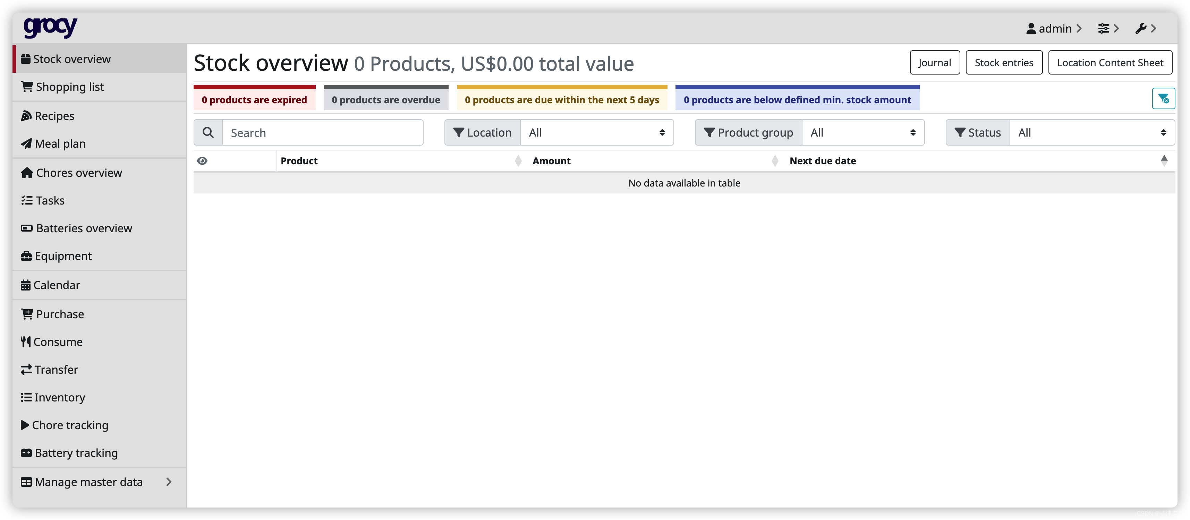Open Batteries overview in sidebar
The image size is (1190, 520).
84,228
